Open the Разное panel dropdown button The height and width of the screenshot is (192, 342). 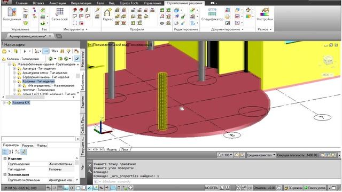[x=270, y=29]
